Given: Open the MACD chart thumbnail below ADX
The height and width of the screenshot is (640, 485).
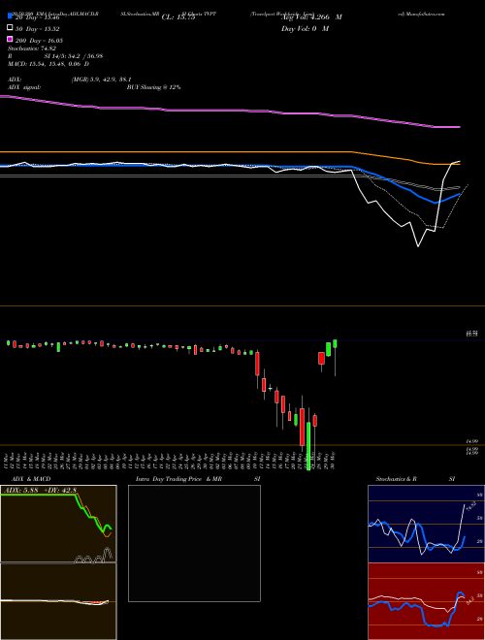Looking at the screenshot, I should (58, 601).
